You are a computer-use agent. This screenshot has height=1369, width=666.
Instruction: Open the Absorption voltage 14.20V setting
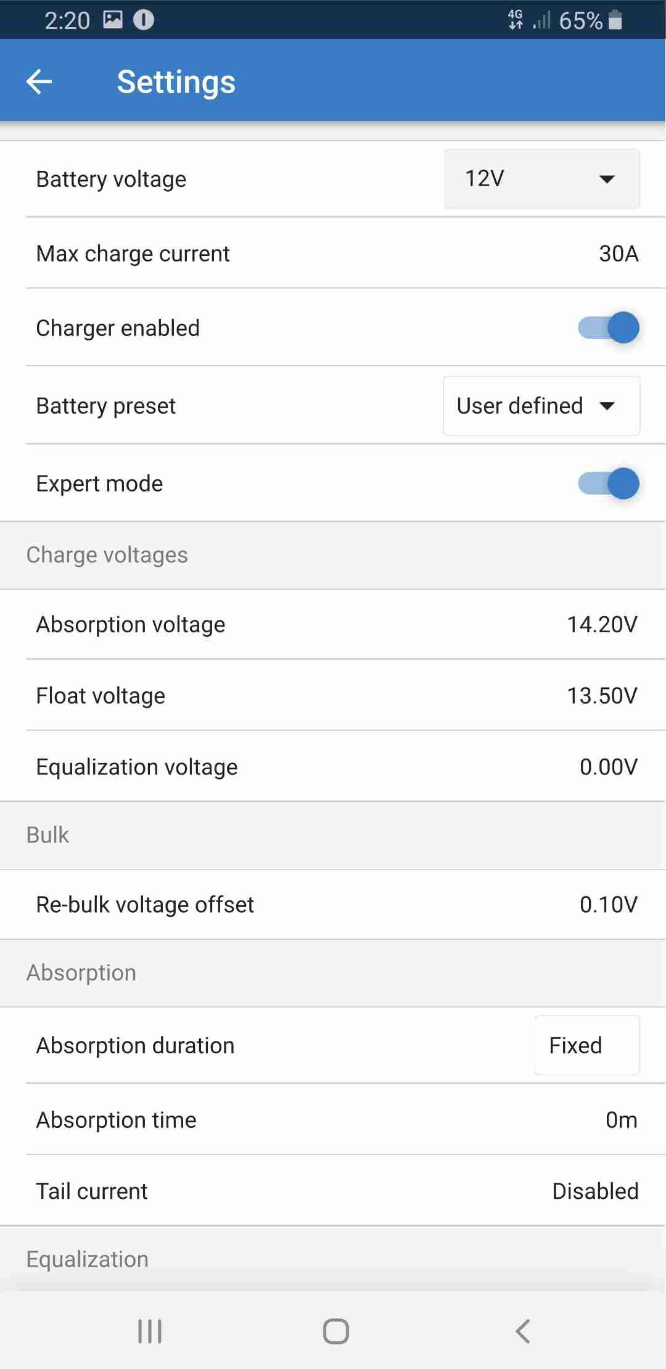pyautogui.click(x=602, y=625)
